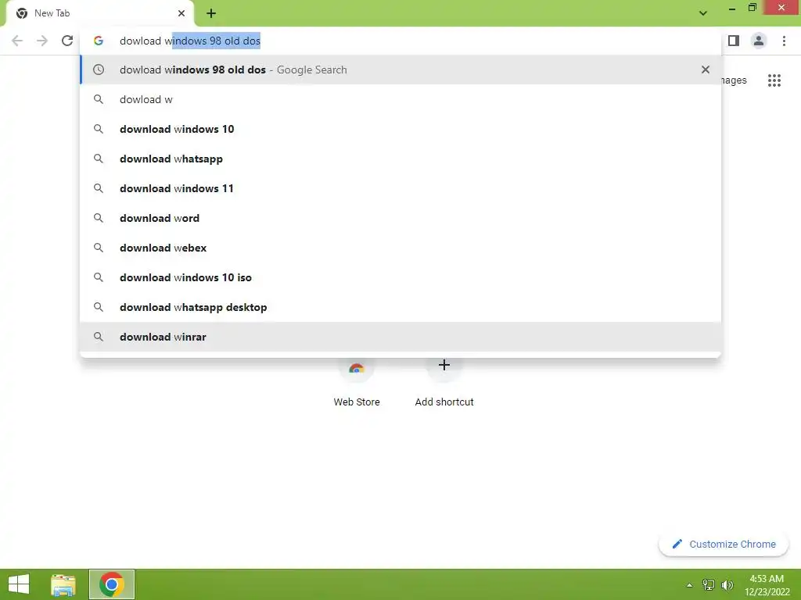Choose 'download whatsapp desktop' suggestion
The image size is (801, 600).
tap(400, 307)
